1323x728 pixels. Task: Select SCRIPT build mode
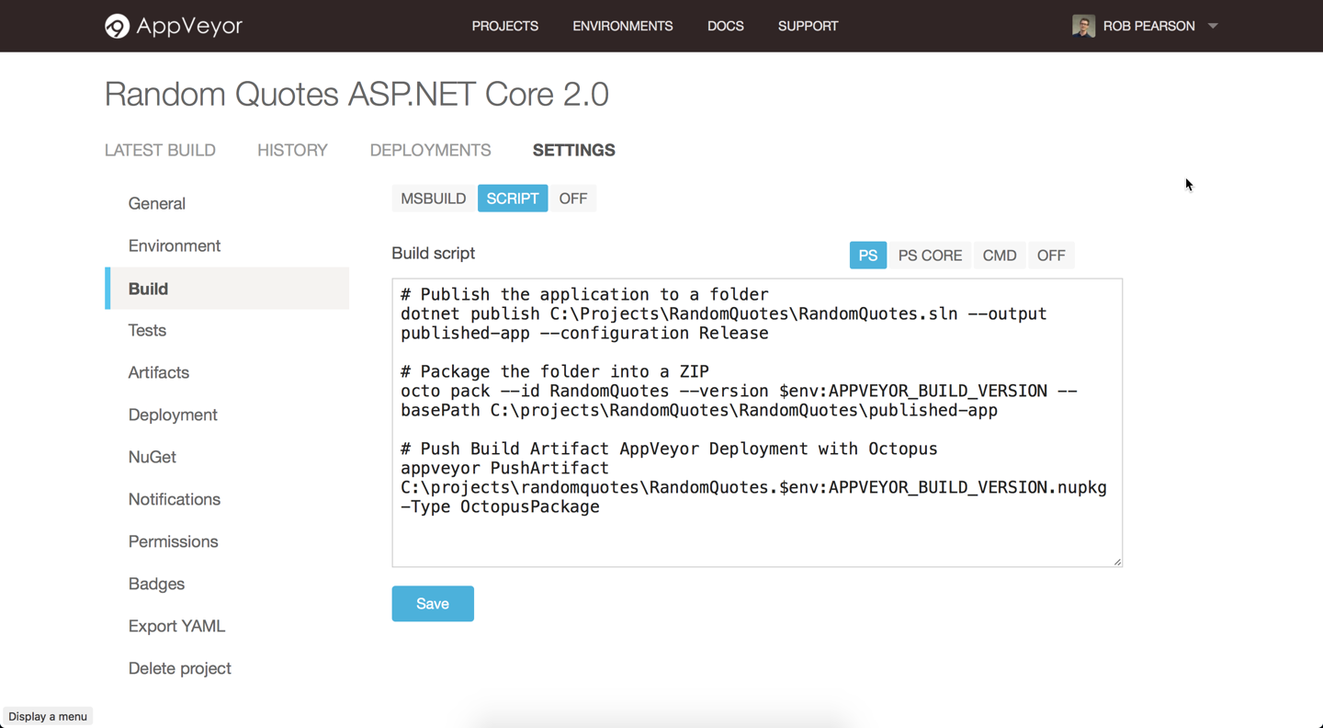pyautogui.click(x=512, y=198)
